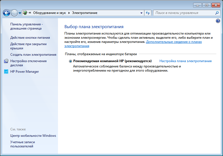The image size is (223, 156).
Task: Open Центр мобильности Windows
Action: 33,136
